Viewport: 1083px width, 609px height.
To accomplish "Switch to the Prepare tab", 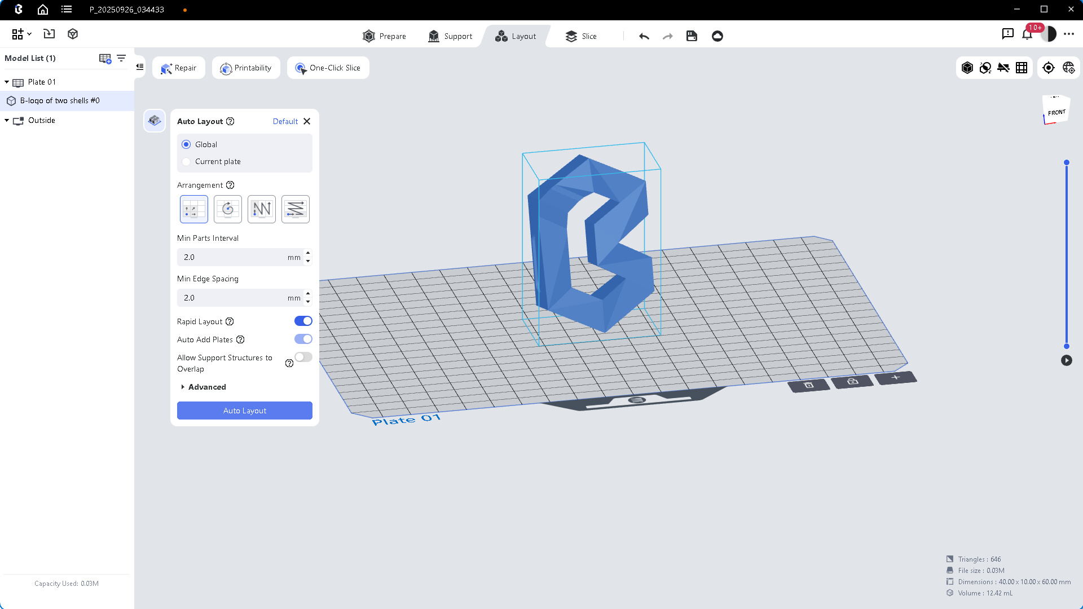I will tap(385, 36).
